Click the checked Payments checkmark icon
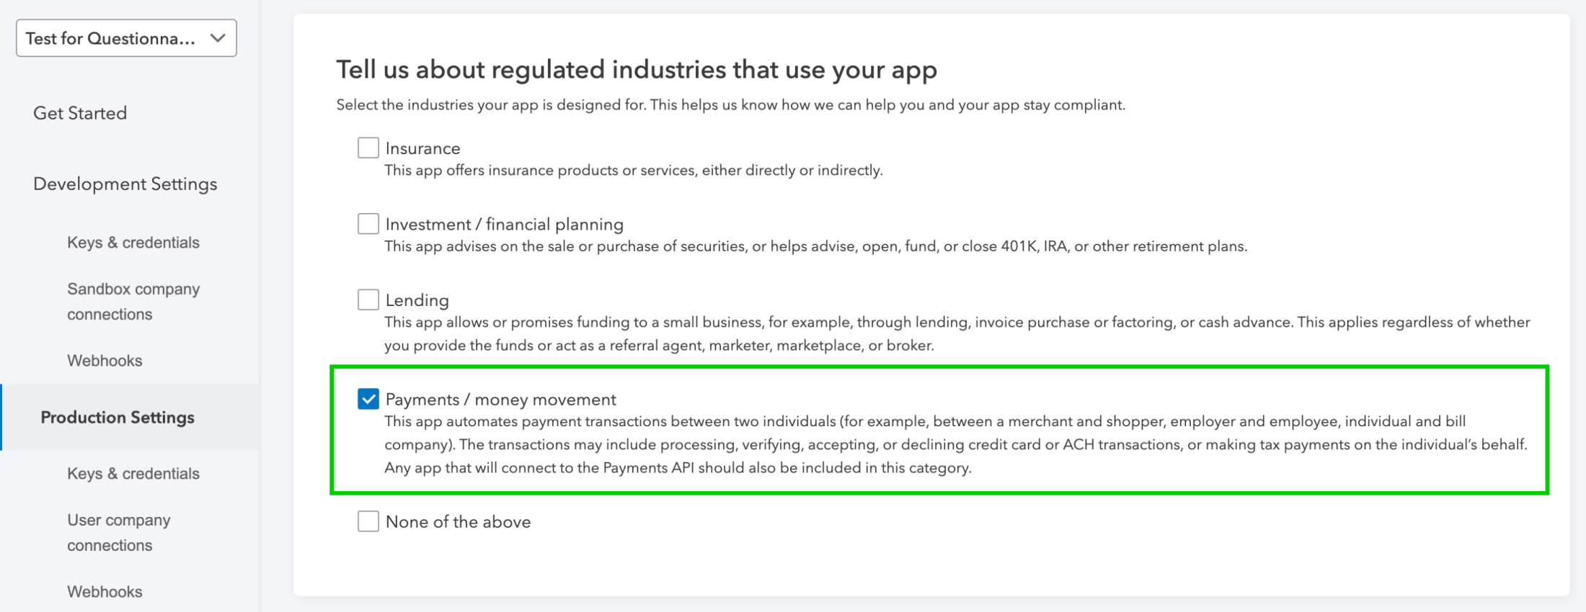The height and width of the screenshot is (612, 1586). 368,398
